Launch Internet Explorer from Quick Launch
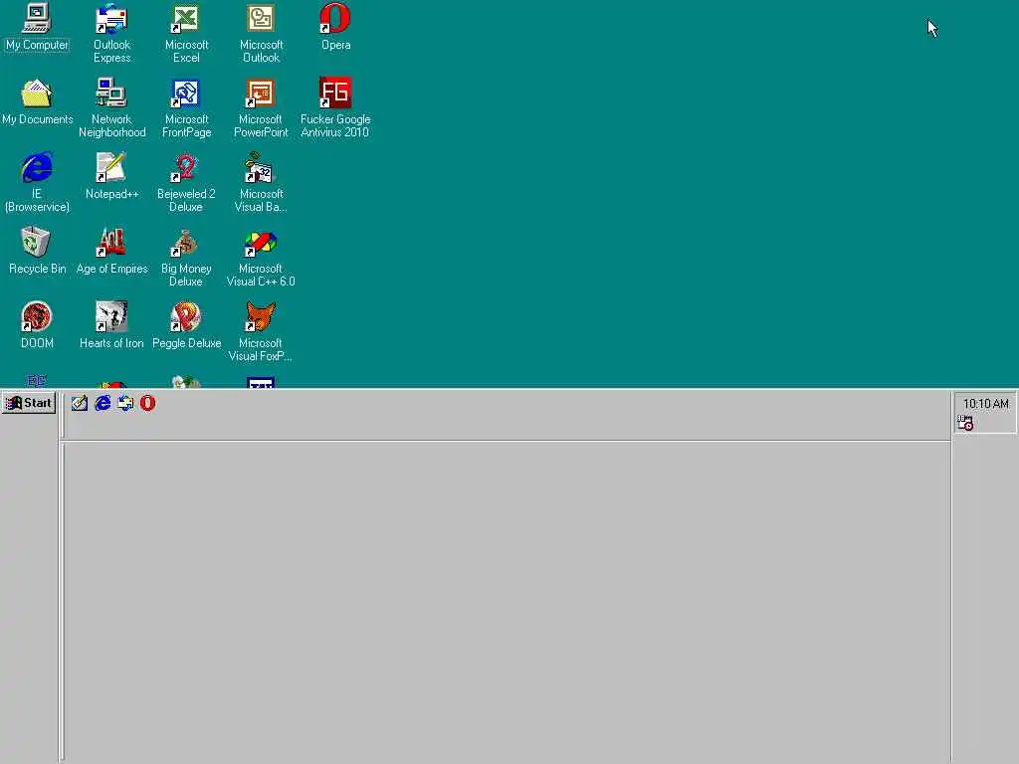 click(x=102, y=404)
